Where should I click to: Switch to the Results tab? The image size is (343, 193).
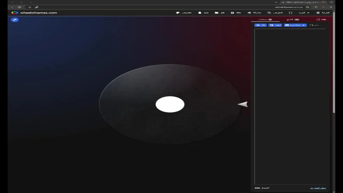click(293, 20)
